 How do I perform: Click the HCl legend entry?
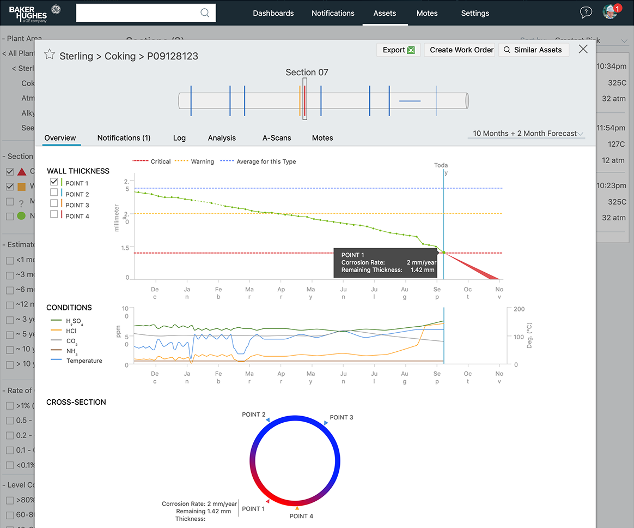[64, 331]
